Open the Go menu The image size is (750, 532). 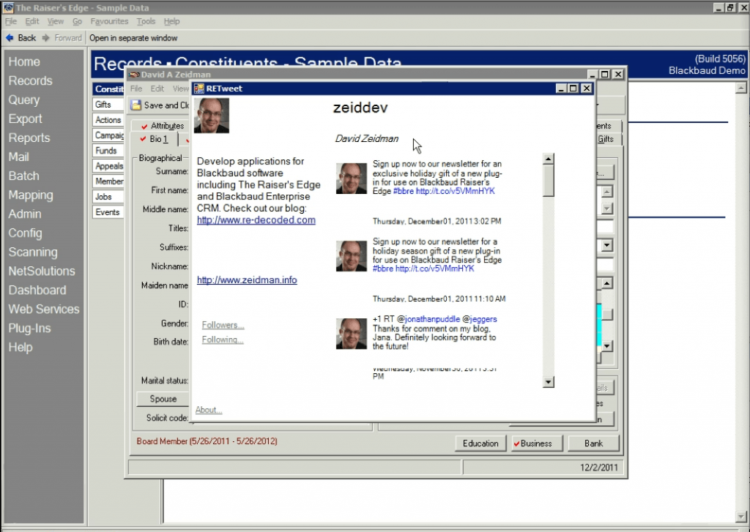[x=77, y=21]
